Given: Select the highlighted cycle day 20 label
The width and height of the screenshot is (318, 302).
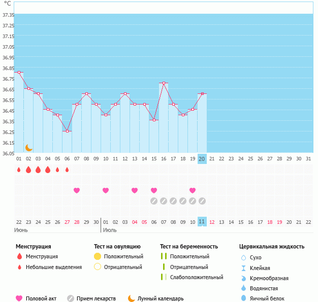Looking at the screenshot, I should (x=202, y=159).
